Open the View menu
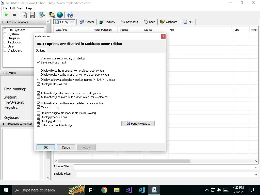 [20, 8]
